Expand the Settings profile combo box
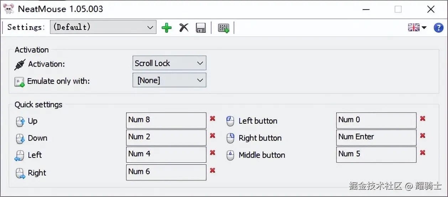The height and width of the screenshot is (197, 448). (103, 27)
